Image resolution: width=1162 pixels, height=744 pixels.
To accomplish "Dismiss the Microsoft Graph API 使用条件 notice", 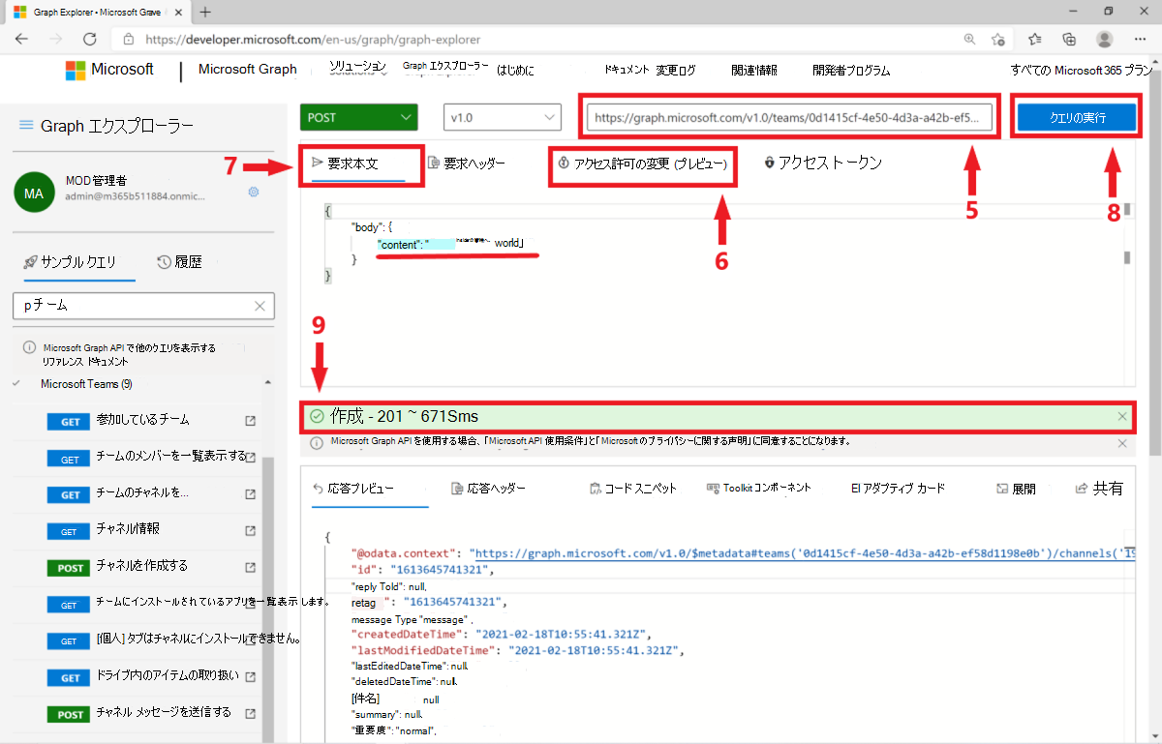I will pyautogui.click(x=1121, y=442).
